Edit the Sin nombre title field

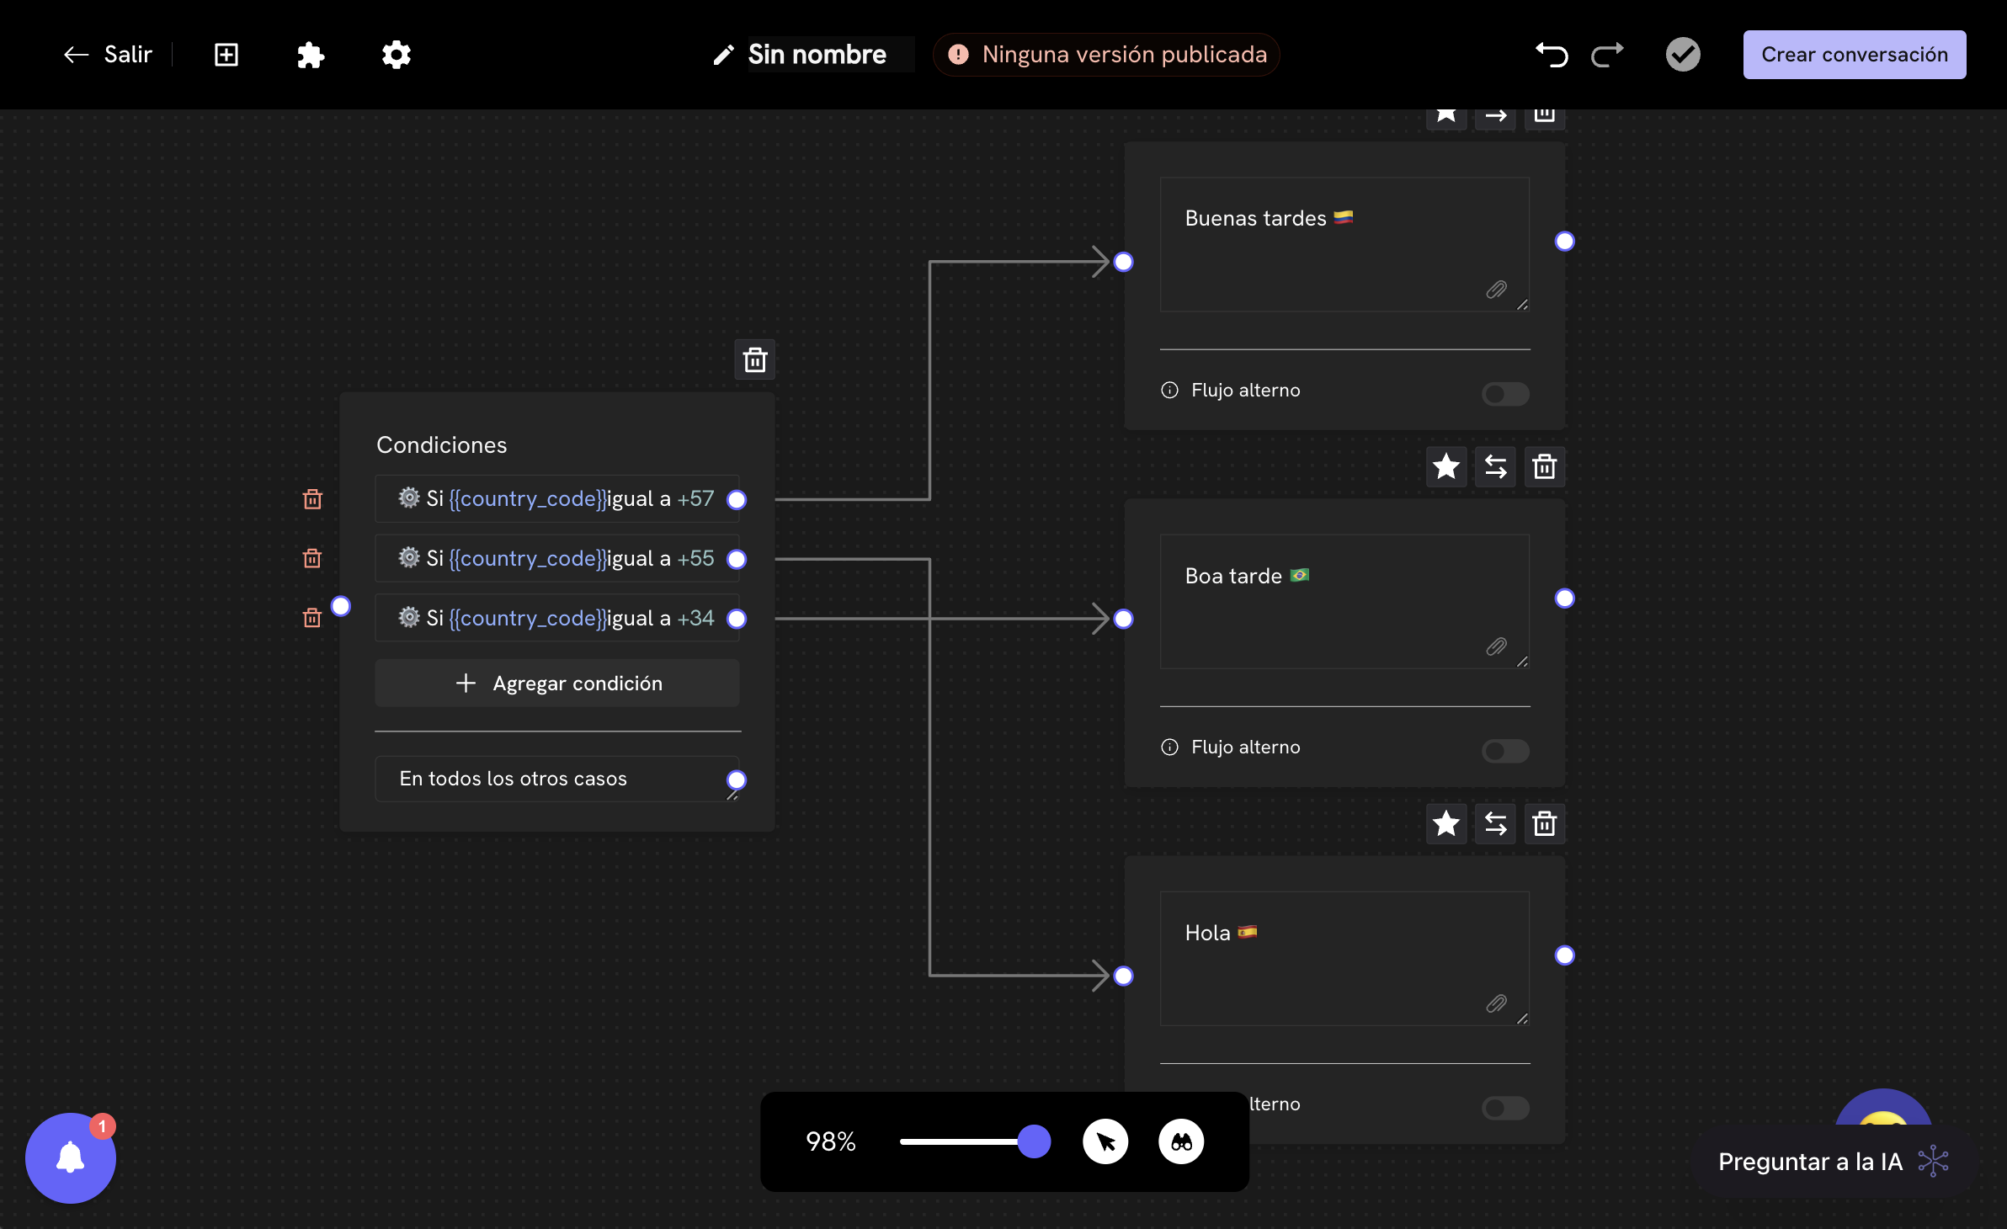click(x=817, y=55)
